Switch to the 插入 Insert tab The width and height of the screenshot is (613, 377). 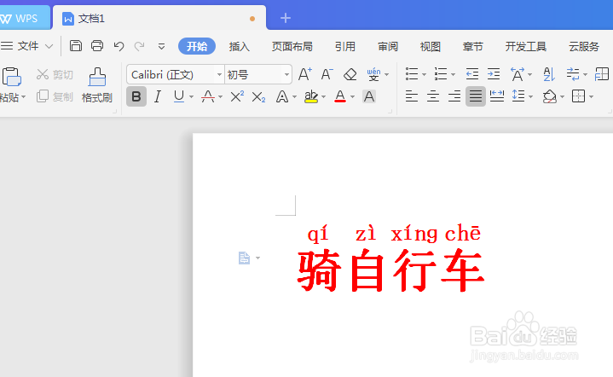[240, 47]
